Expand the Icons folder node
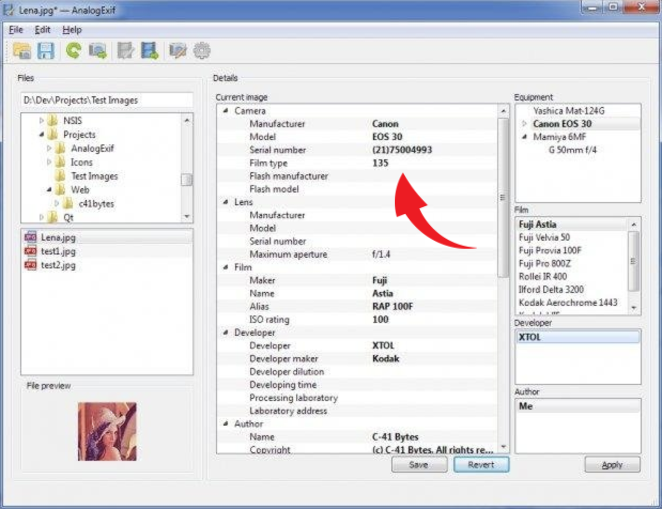Image resolution: width=662 pixels, height=509 pixels. pos(49,162)
